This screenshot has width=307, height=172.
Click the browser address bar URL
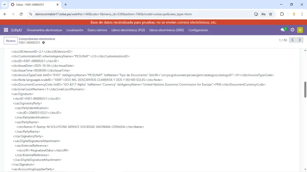113,14
